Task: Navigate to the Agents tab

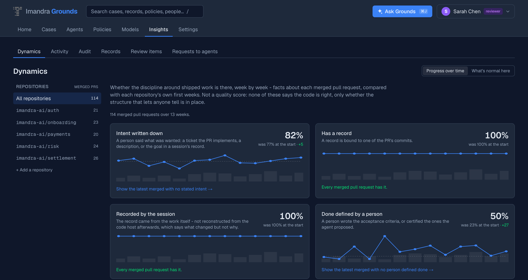Action: click(x=75, y=29)
